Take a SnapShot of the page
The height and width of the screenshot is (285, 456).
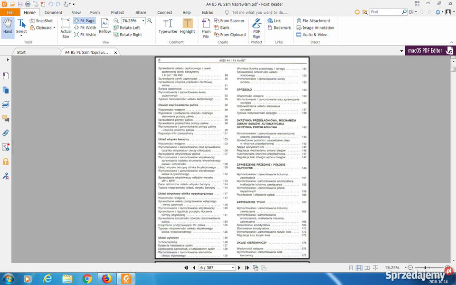[42, 20]
